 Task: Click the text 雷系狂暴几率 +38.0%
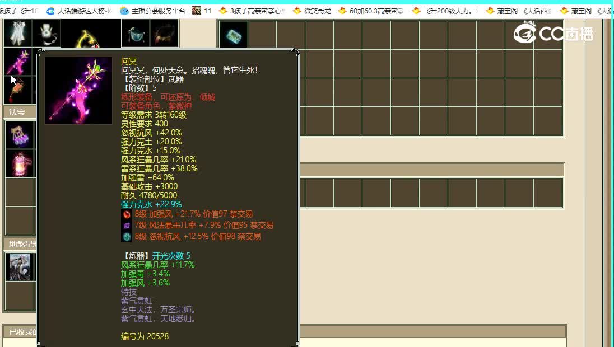click(159, 168)
